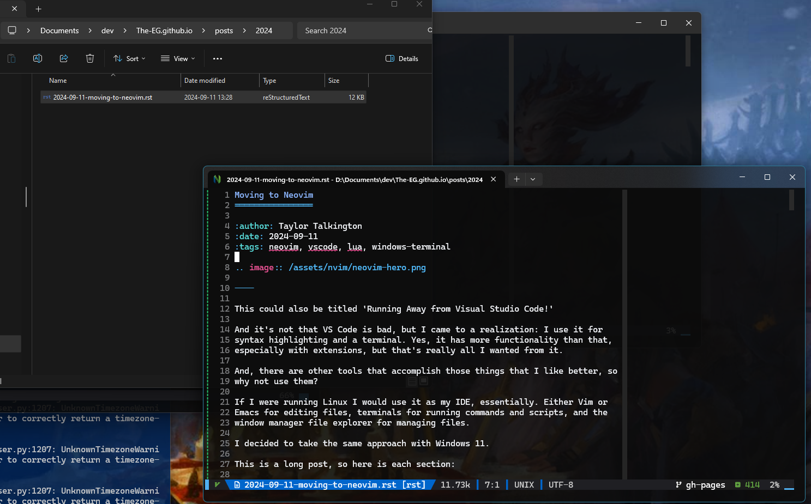Image resolution: width=811 pixels, height=504 pixels.
Task: Go to posts folder in breadcrumb
Action: [x=224, y=31]
